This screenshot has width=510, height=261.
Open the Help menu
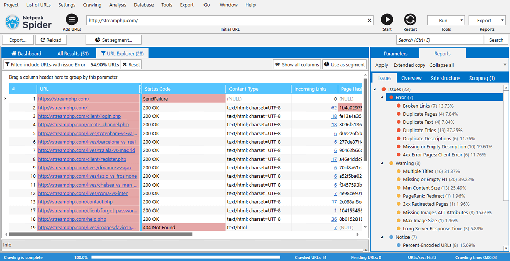click(250, 5)
